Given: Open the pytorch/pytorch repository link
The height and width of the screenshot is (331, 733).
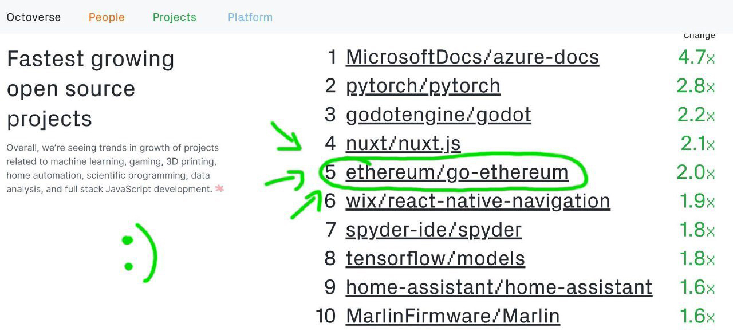Looking at the screenshot, I should click(x=423, y=86).
